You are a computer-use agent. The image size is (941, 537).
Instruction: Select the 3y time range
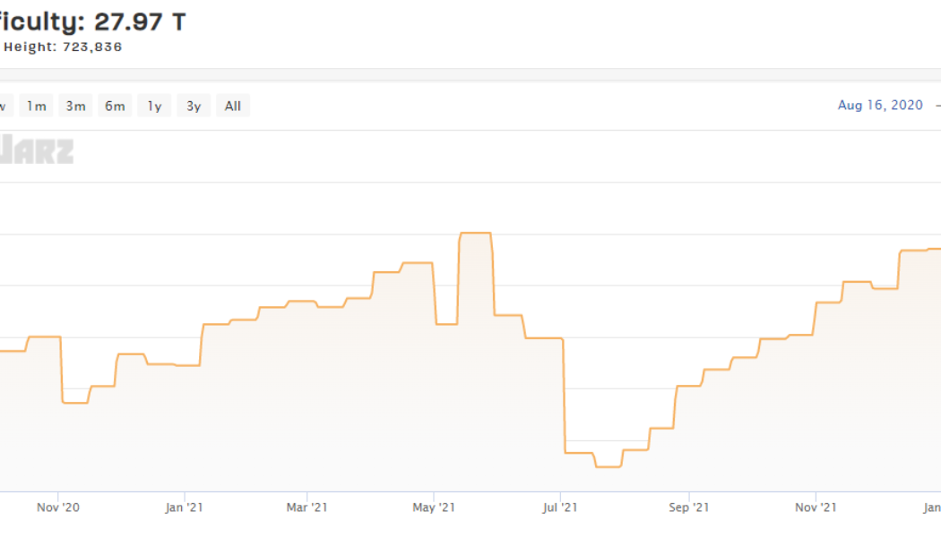192,106
